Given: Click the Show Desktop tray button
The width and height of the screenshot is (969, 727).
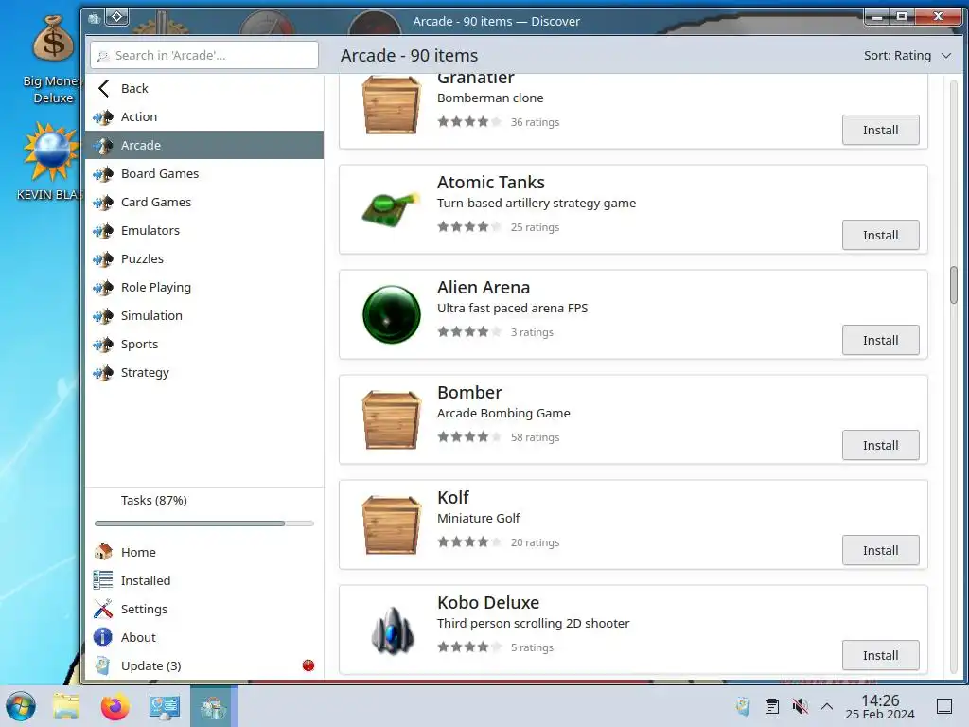Looking at the screenshot, I should pyautogui.click(x=944, y=706).
